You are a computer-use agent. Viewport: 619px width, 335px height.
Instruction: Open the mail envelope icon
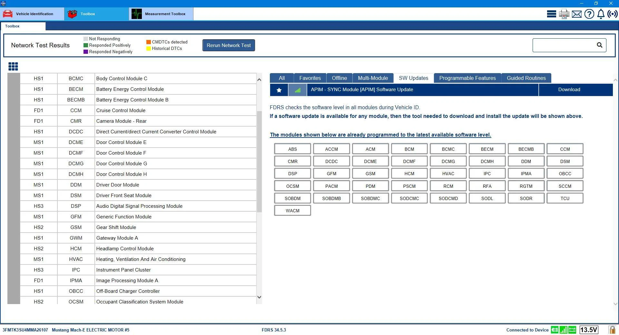click(577, 14)
